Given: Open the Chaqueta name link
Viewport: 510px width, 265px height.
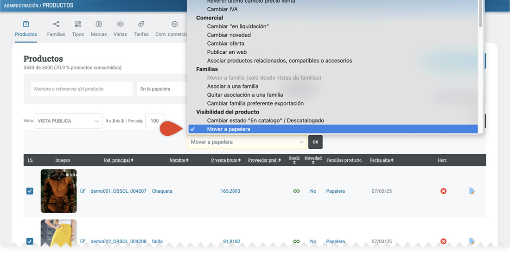Looking at the screenshot, I should (x=162, y=191).
